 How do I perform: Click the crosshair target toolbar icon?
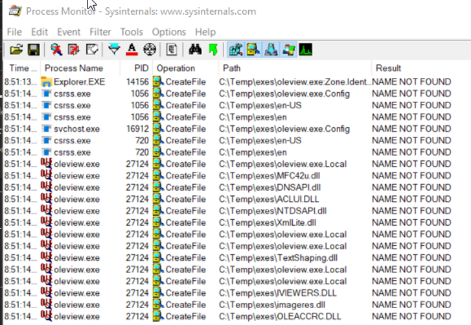tap(150, 49)
